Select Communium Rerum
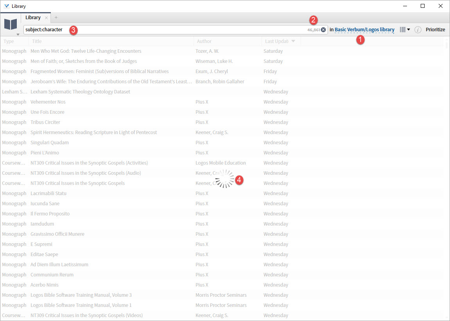 [x=52, y=275]
